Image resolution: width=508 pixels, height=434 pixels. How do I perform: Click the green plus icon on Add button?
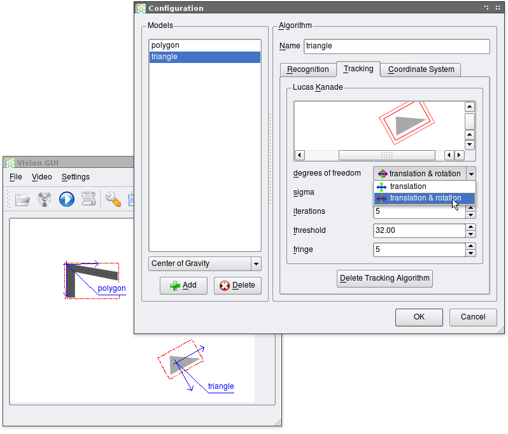point(175,285)
